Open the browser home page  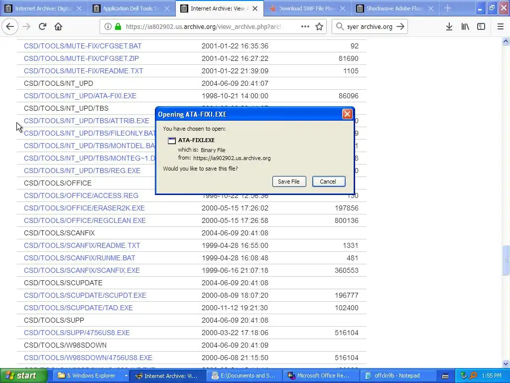point(58,27)
